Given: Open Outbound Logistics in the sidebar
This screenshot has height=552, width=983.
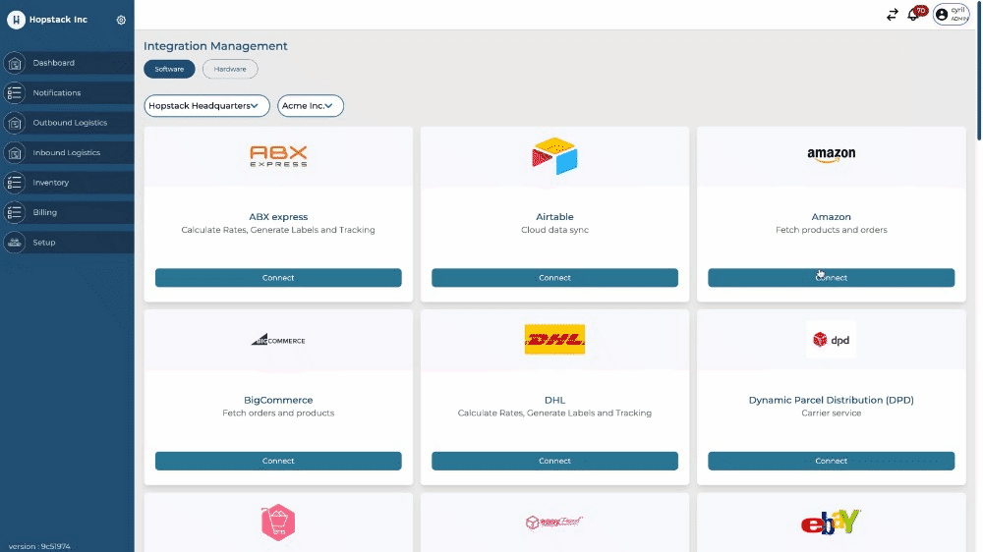Looking at the screenshot, I should 70,123.
